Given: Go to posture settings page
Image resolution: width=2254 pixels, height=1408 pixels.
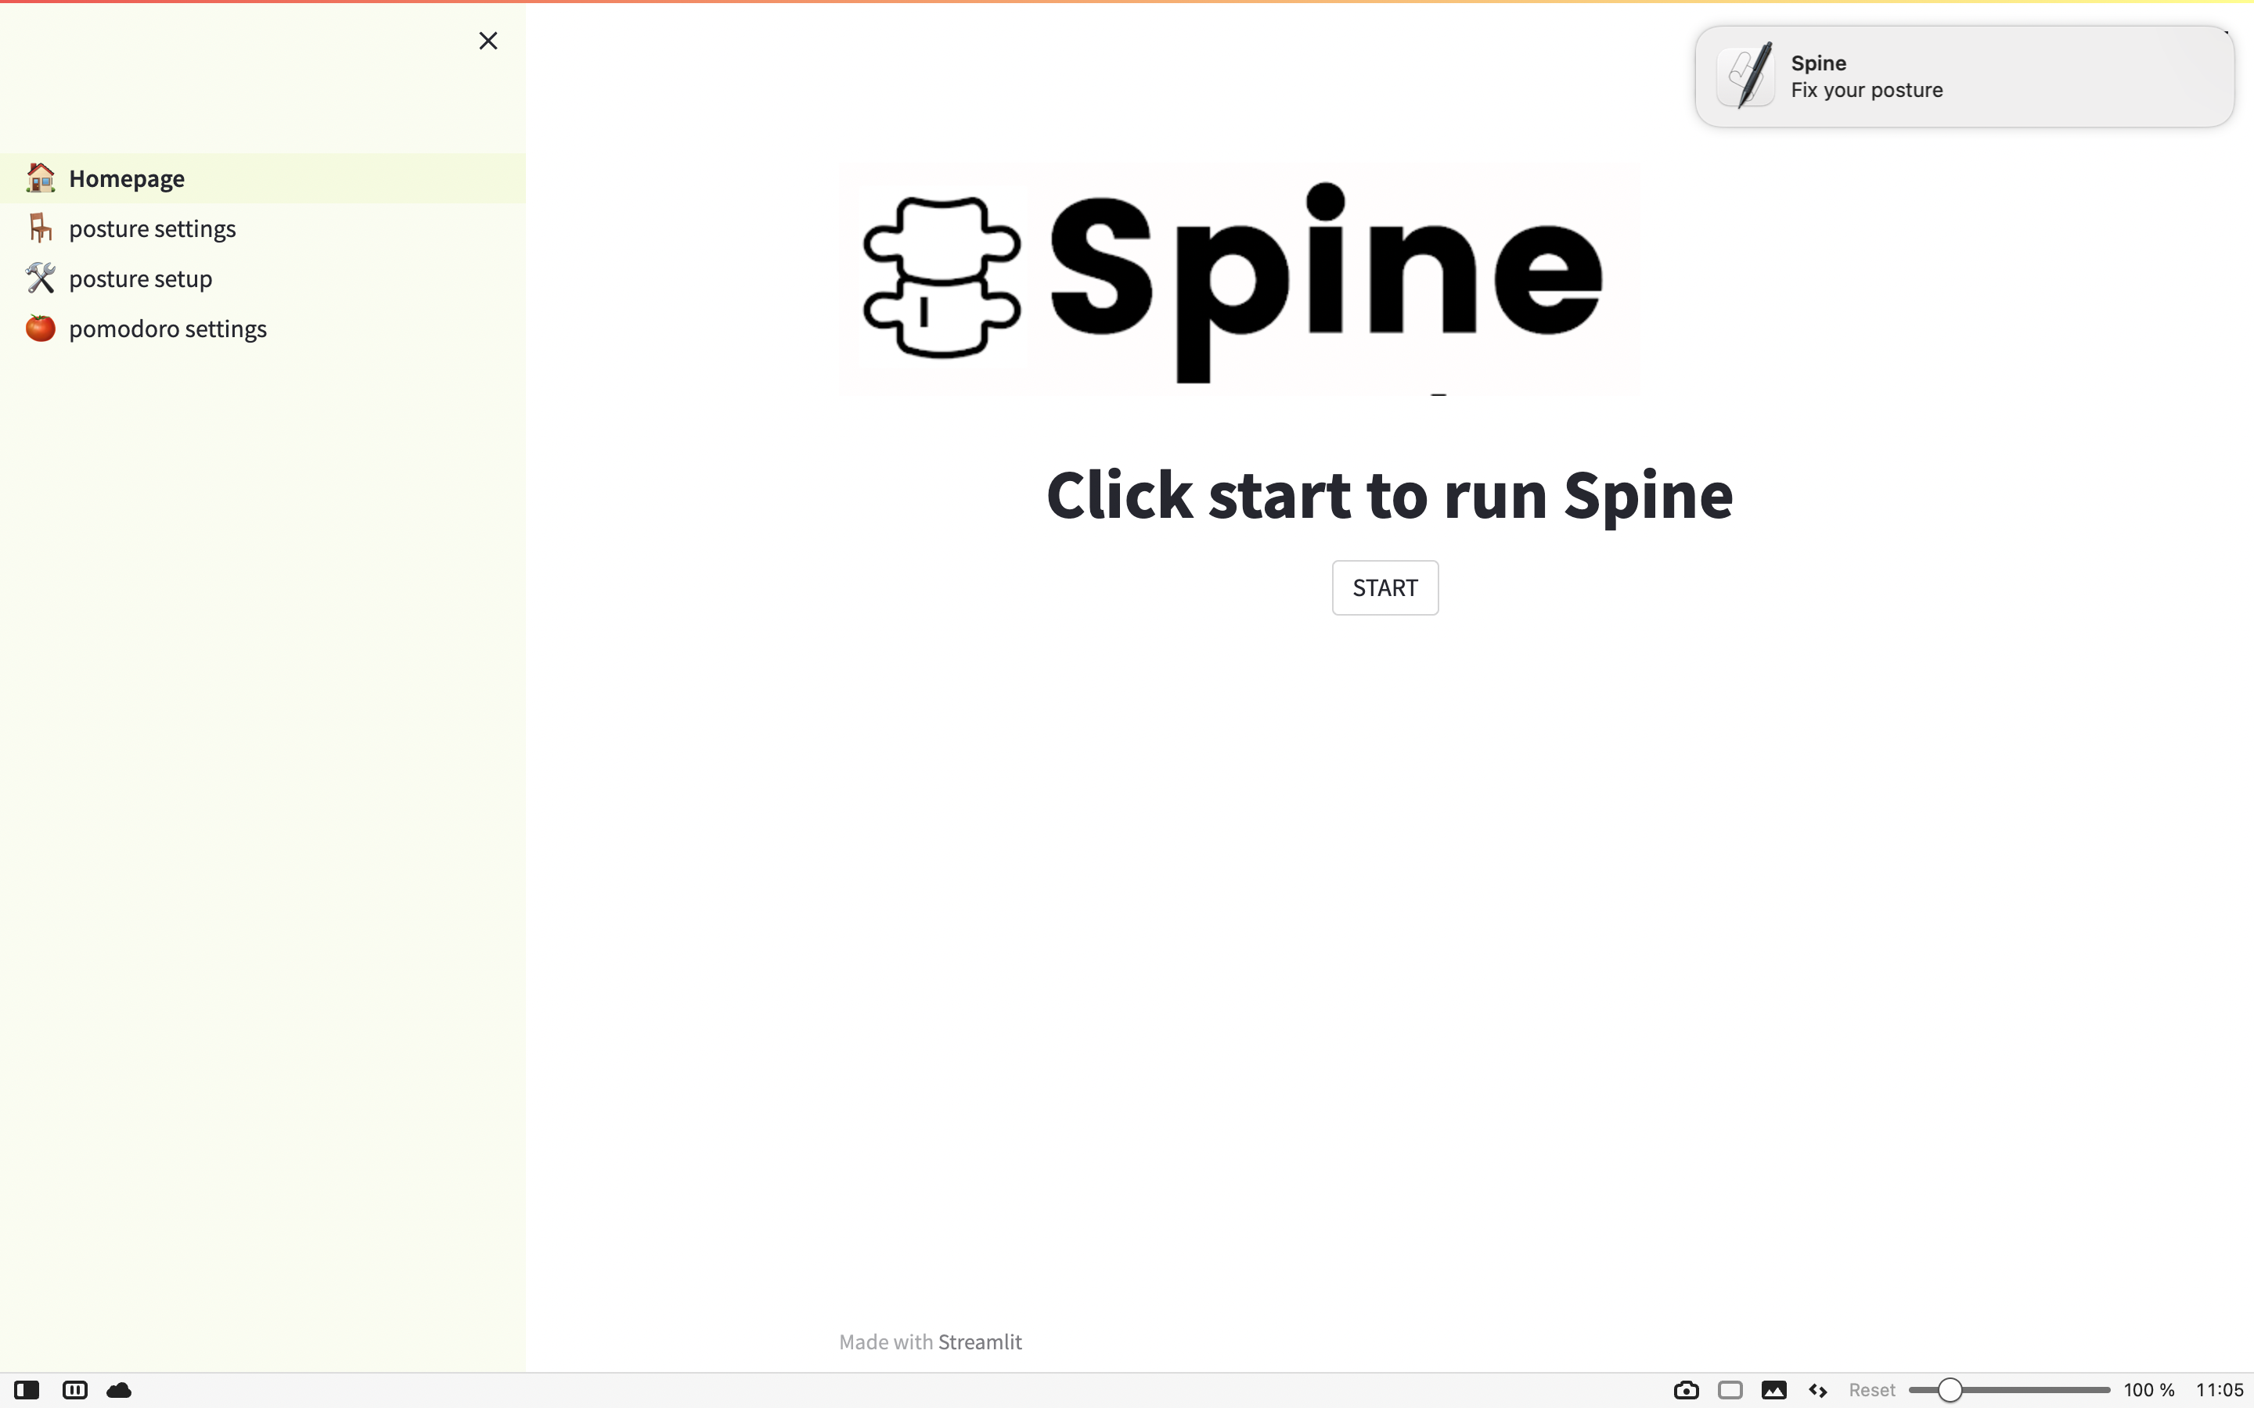Looking at the screenshot, I should coord(152,228).
